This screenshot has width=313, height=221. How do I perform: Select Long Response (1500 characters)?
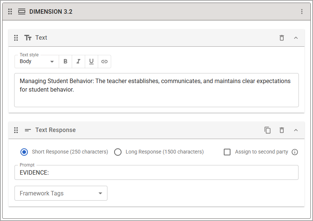click(118, 152)
